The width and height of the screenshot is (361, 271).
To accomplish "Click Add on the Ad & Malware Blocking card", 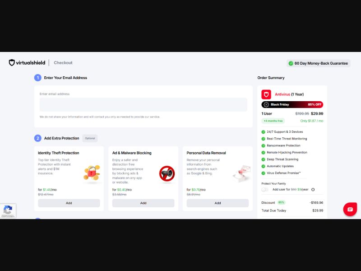I will click(143, 203).
